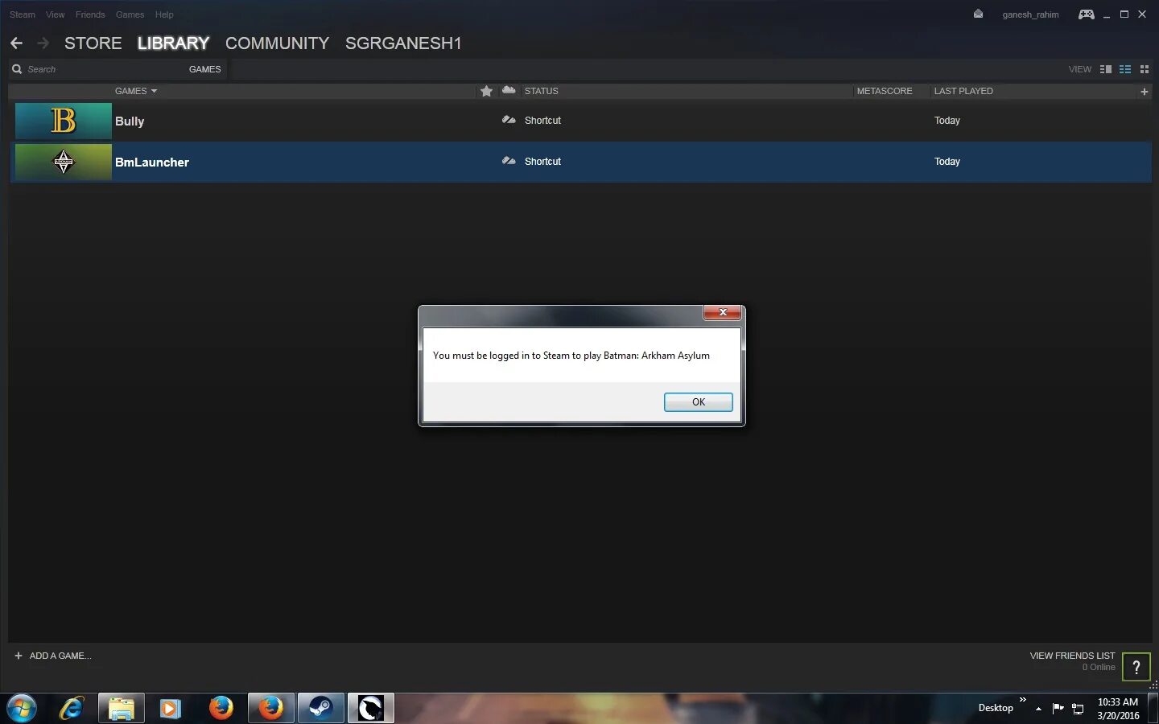
Task: Click the search magnifier icon
Action: click(17, 69)
